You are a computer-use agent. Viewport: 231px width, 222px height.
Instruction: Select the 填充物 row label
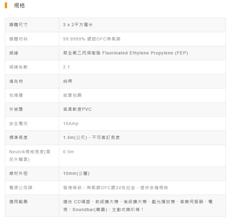(x=16, y=81)
